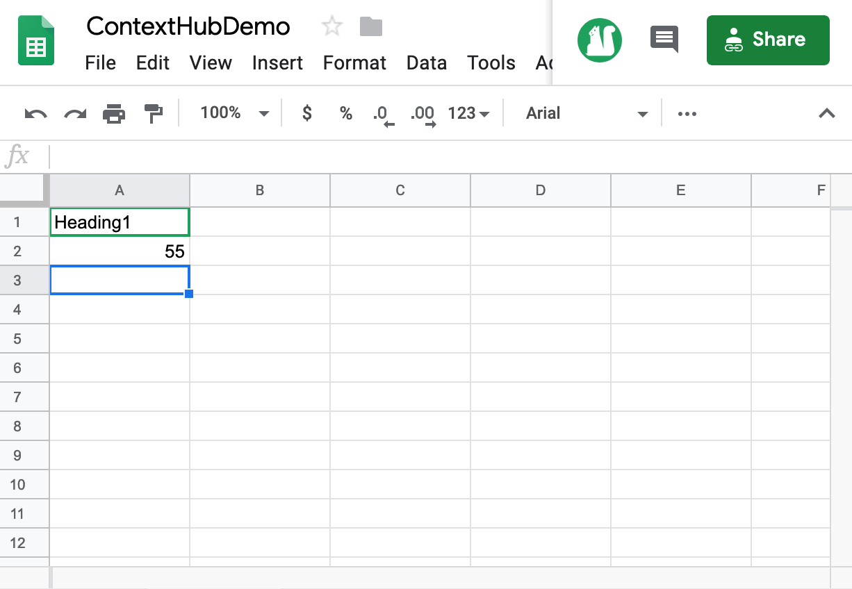Image resolution: width=852 pixels, height=589 pixels.
Task: Expand the 123 number format dropdown
Action: tap(468, 113)
